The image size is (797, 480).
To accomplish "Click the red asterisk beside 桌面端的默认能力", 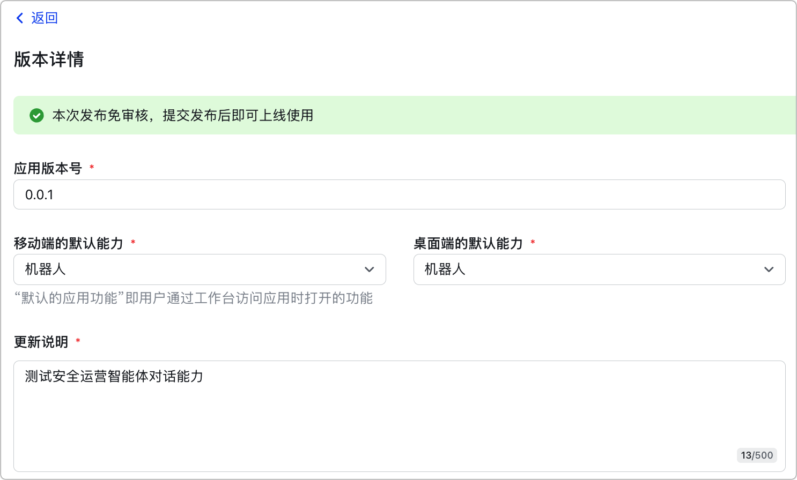I will (x=533, y=243).
